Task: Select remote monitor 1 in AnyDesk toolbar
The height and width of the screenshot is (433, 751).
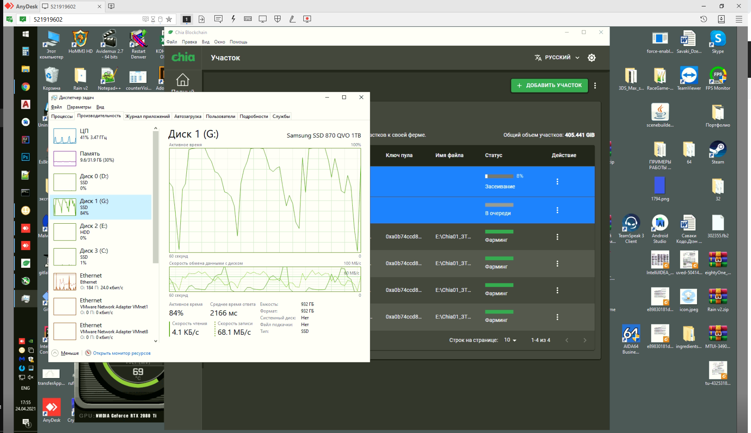Action: pyautogui.click(x=186, y=19)
